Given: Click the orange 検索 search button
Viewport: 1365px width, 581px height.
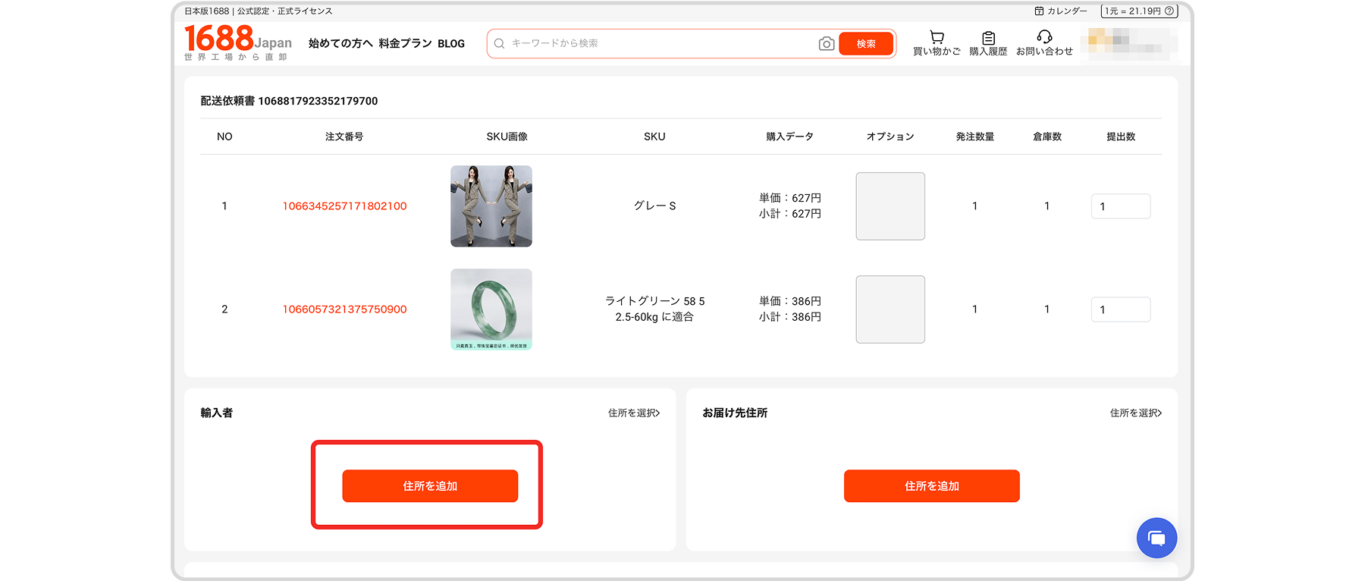Looking at the screenshot, I should pyautogui.click(x=865, y=44).
